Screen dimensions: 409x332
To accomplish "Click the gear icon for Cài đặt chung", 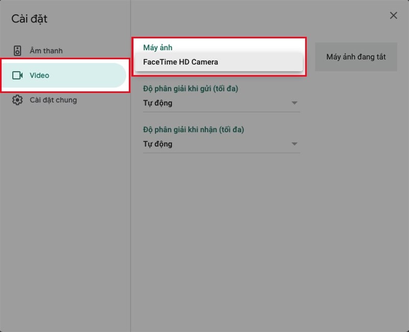I will click(x=17, y=100).
